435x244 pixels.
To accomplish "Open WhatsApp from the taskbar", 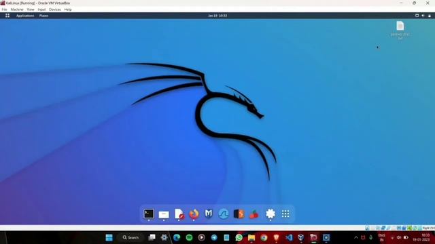I will pyautogui.click(x=239, y=238).
